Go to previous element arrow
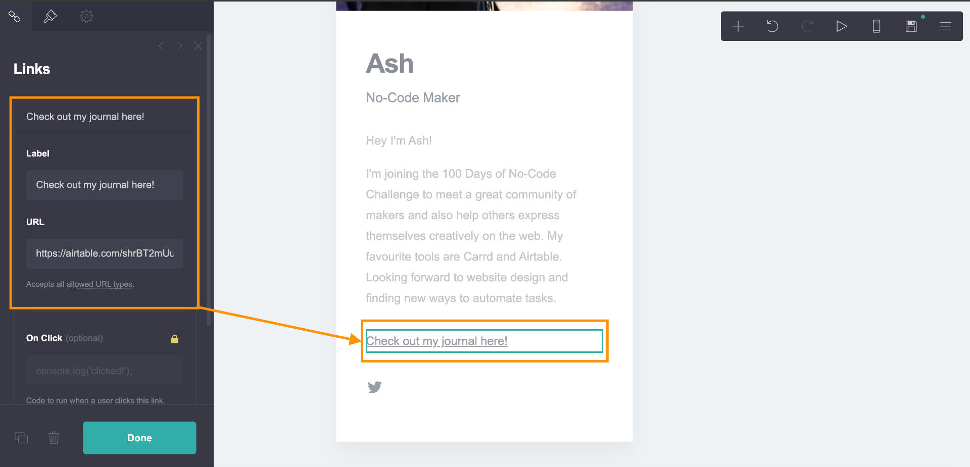This screenshot has width=970, height=467. click(161, 46)
